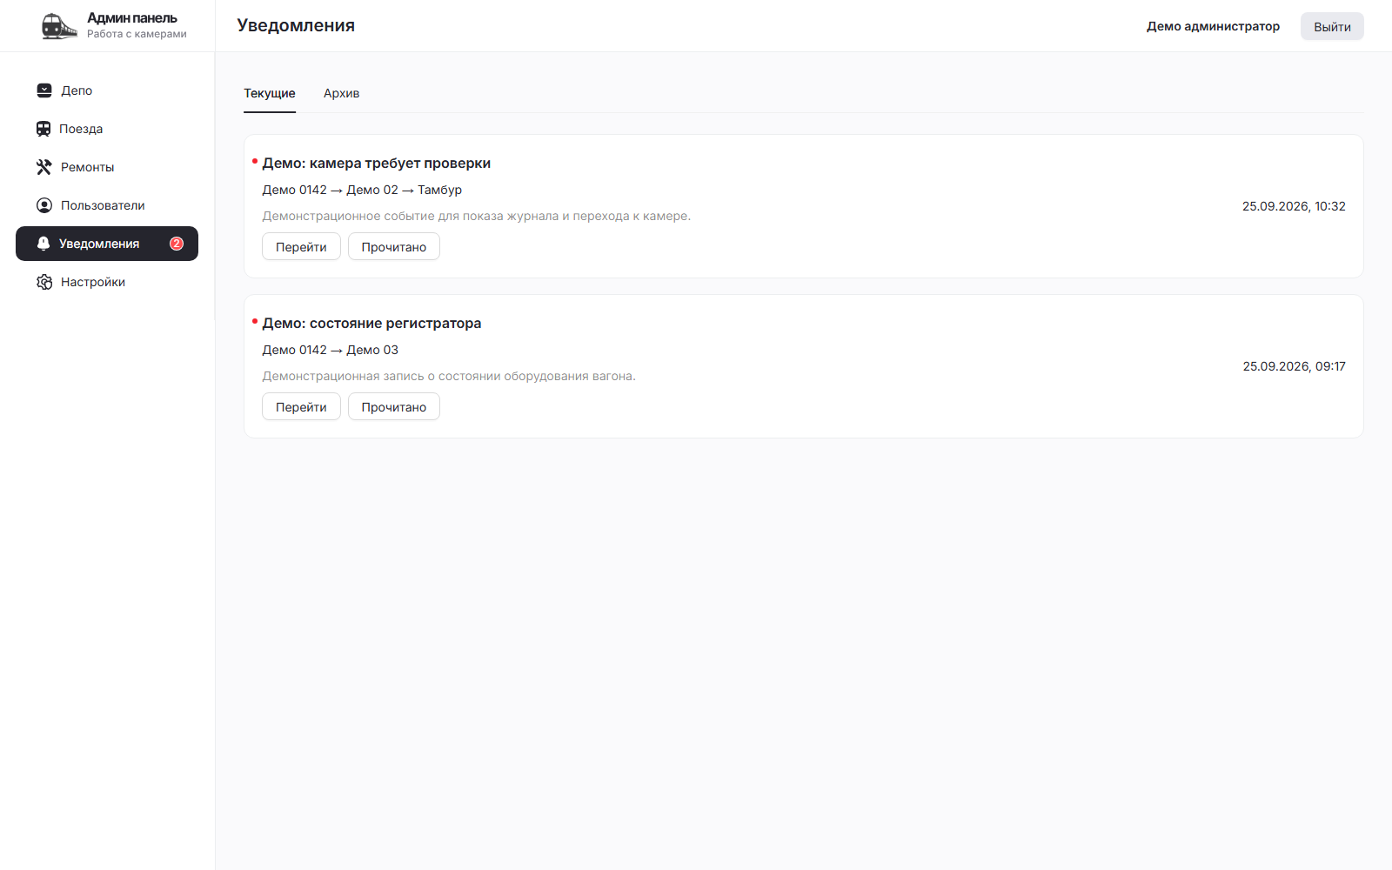Click the red notification count badge

coord(177,244)
